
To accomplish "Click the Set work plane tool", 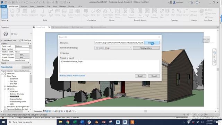I will [202, 12].
